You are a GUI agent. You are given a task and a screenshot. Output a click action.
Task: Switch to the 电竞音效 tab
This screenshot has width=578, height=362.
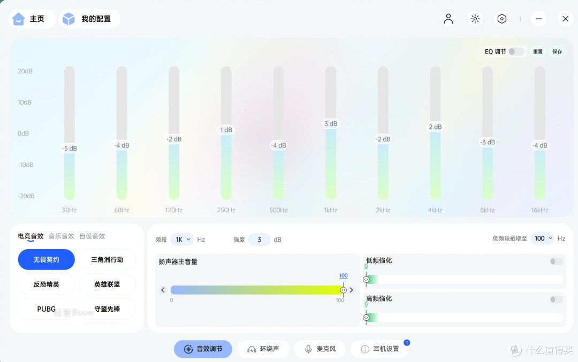31,236
